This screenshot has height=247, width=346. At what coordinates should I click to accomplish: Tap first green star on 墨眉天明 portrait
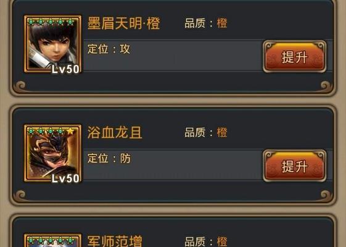coord(31,22)
